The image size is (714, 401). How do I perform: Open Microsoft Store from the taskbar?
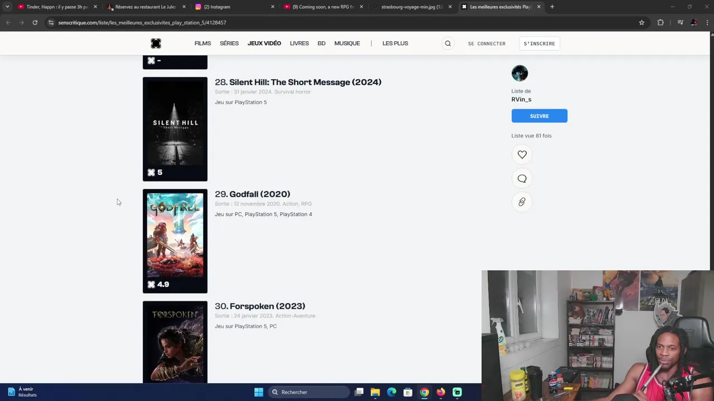[408, 392]
